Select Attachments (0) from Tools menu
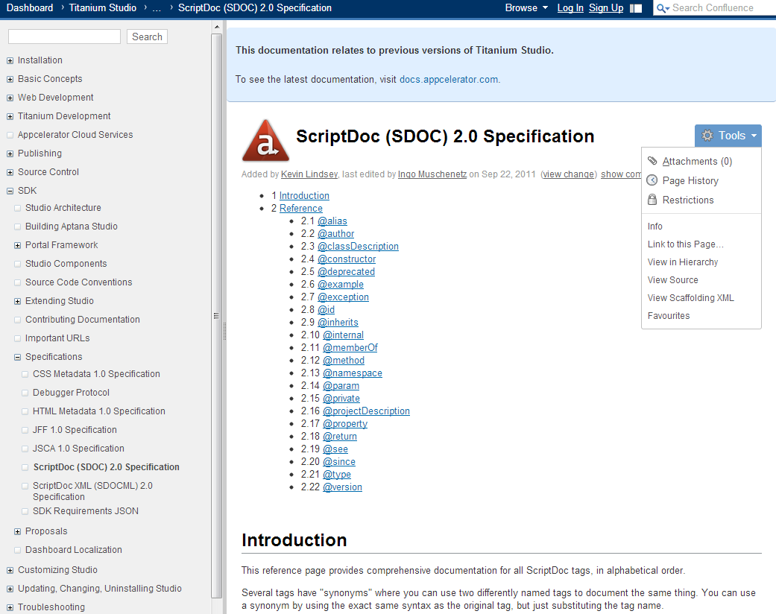Screen dimensions: 776x614 697,161
